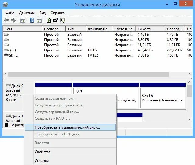Click the 11,21 ГБ capacity cell
195x165 pixels.
coord(144,45)
